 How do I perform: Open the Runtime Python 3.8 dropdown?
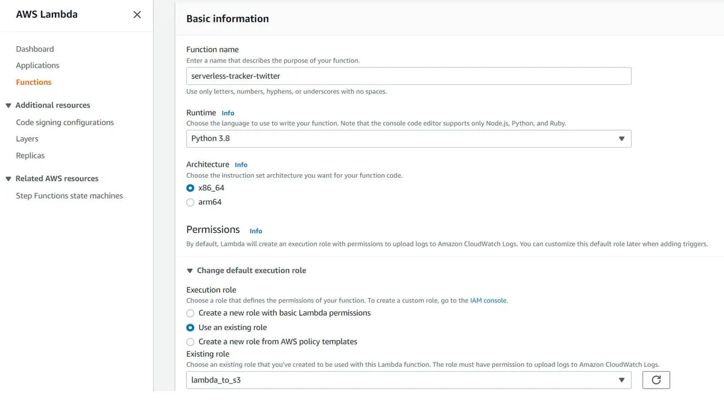tap(408, 139)
